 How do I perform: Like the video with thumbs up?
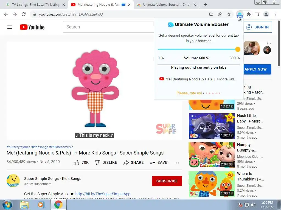tap(81, 162)
